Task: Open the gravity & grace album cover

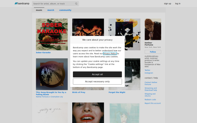Action: click(x=52, y=113)
